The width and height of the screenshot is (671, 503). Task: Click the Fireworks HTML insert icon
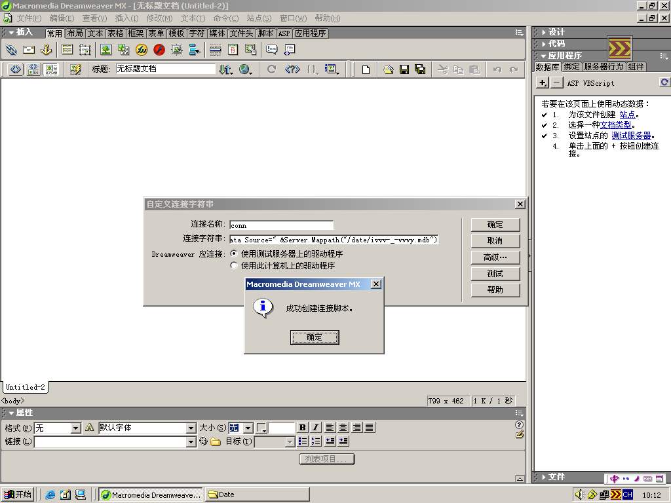142,50
